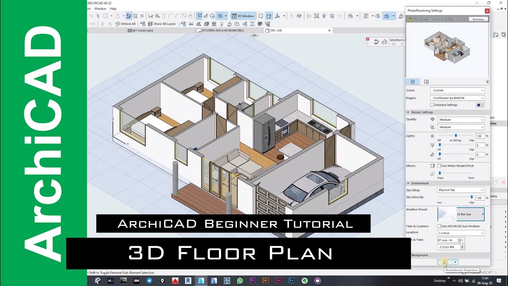
Task: Click the CineRender info icon button
Action: point(480,105)
